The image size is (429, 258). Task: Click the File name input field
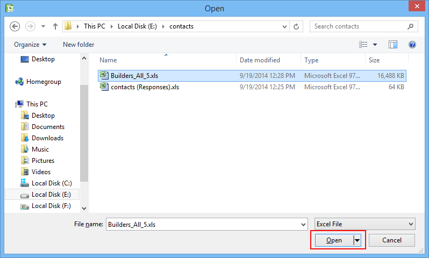pos(204,224)
